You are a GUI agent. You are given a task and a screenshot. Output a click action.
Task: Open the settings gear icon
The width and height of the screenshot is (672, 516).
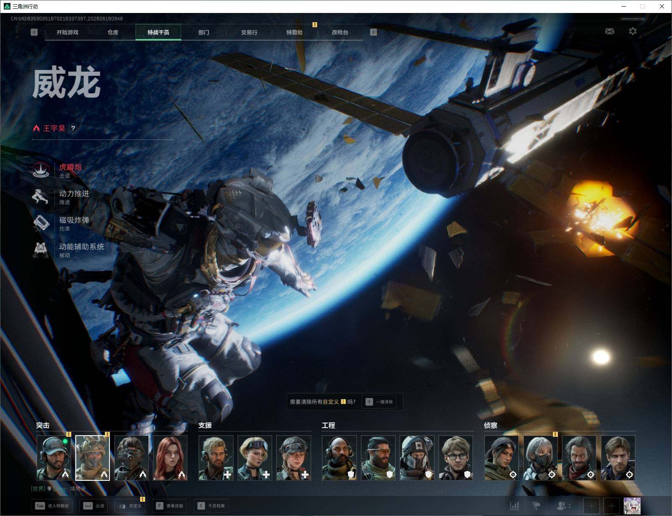coord(633,31)
